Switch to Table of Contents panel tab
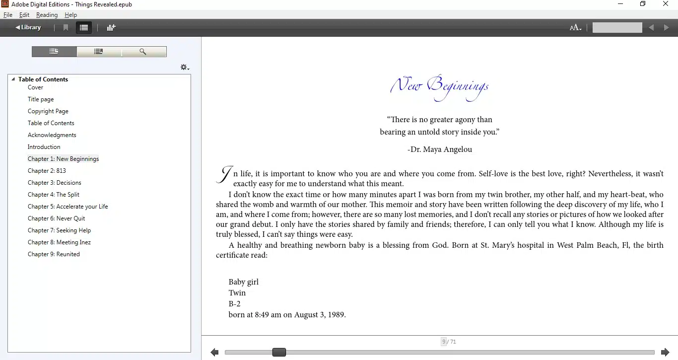This screenshot has width=678, height=360. click(54, 52)
